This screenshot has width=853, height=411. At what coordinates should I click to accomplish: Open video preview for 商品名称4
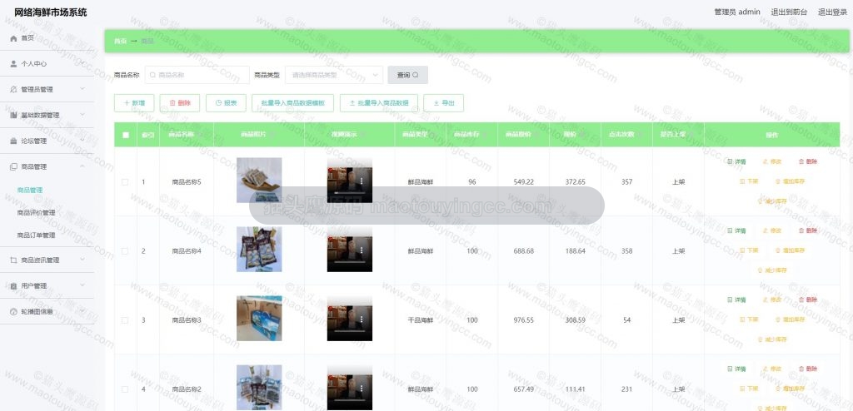point(350,249)
